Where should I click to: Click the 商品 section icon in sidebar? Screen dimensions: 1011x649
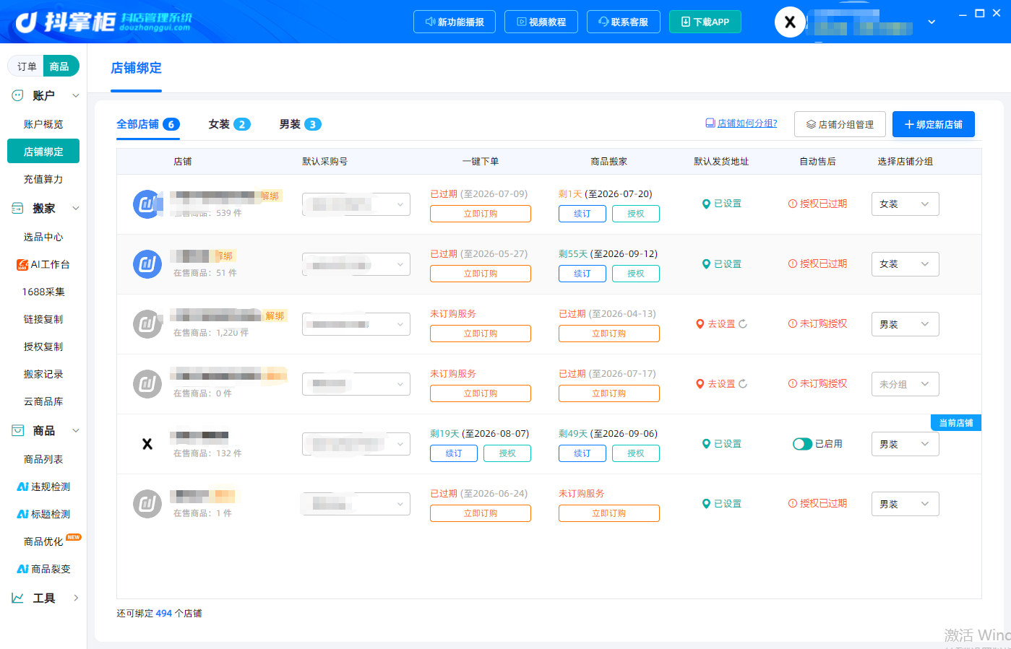coord(18,430)
